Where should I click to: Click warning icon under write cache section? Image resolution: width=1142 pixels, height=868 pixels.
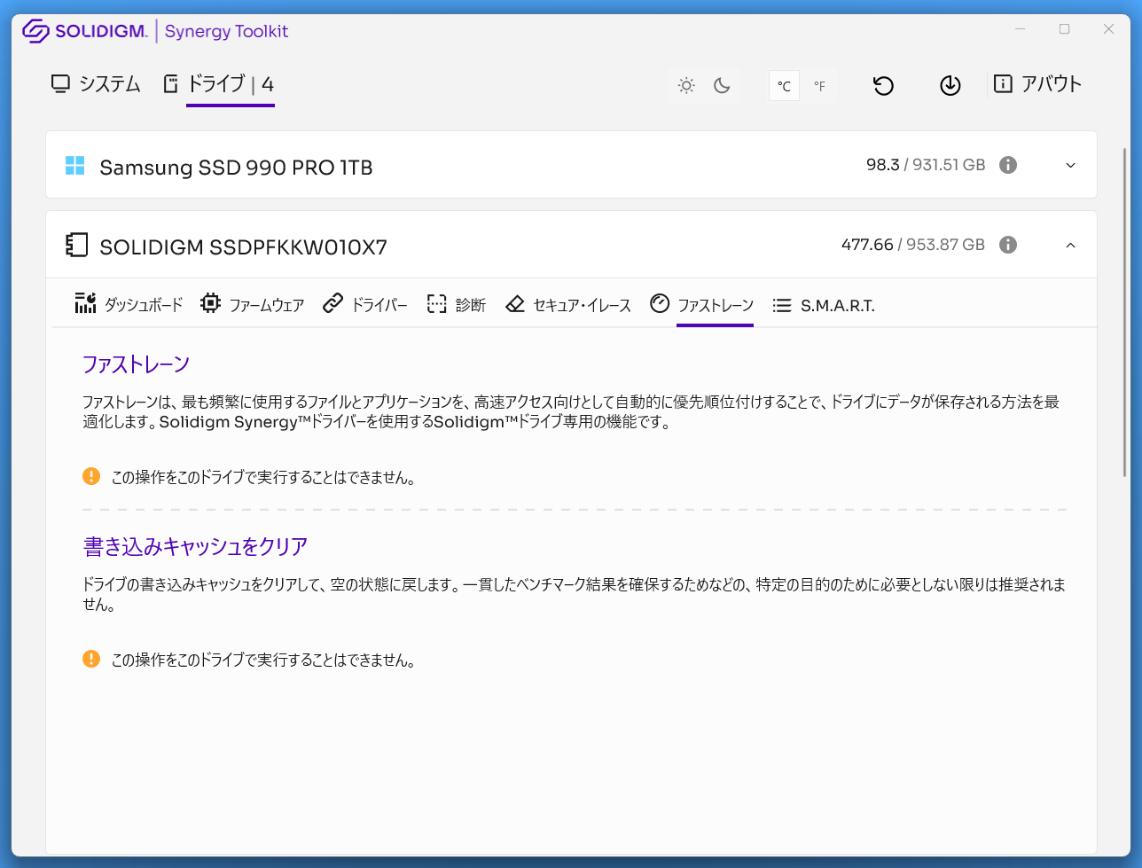tap(91, 659)
